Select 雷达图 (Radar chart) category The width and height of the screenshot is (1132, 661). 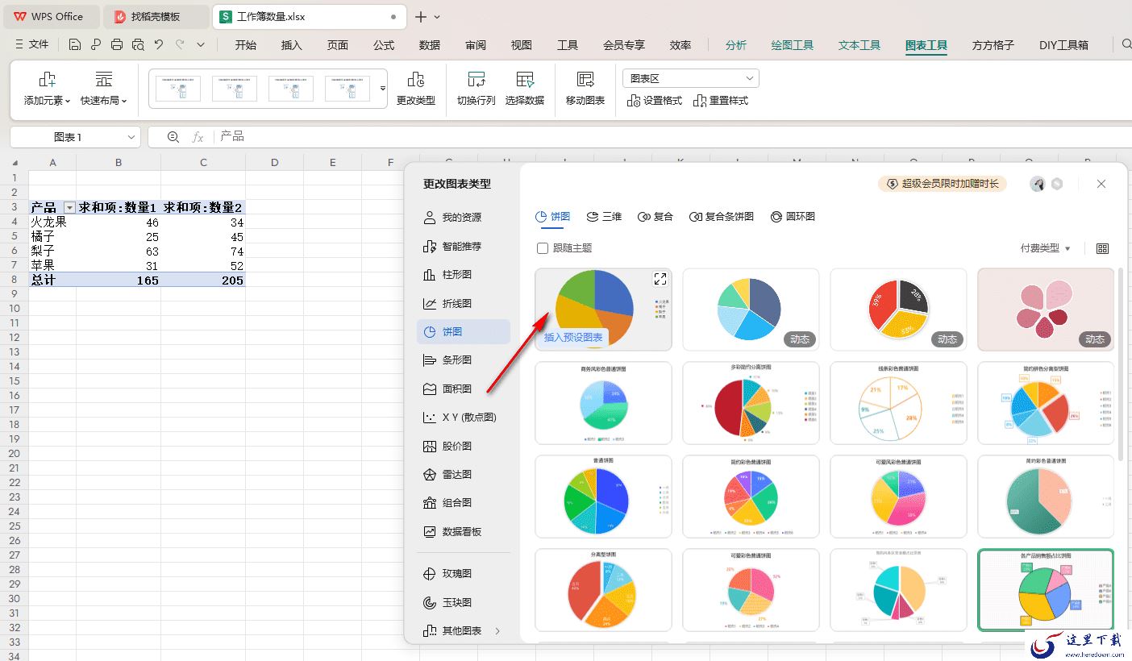pyautogui.click(x=463, y=475)
